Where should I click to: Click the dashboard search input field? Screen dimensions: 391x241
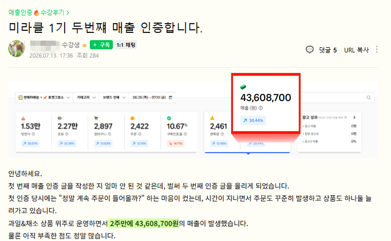tap(337, 98)
